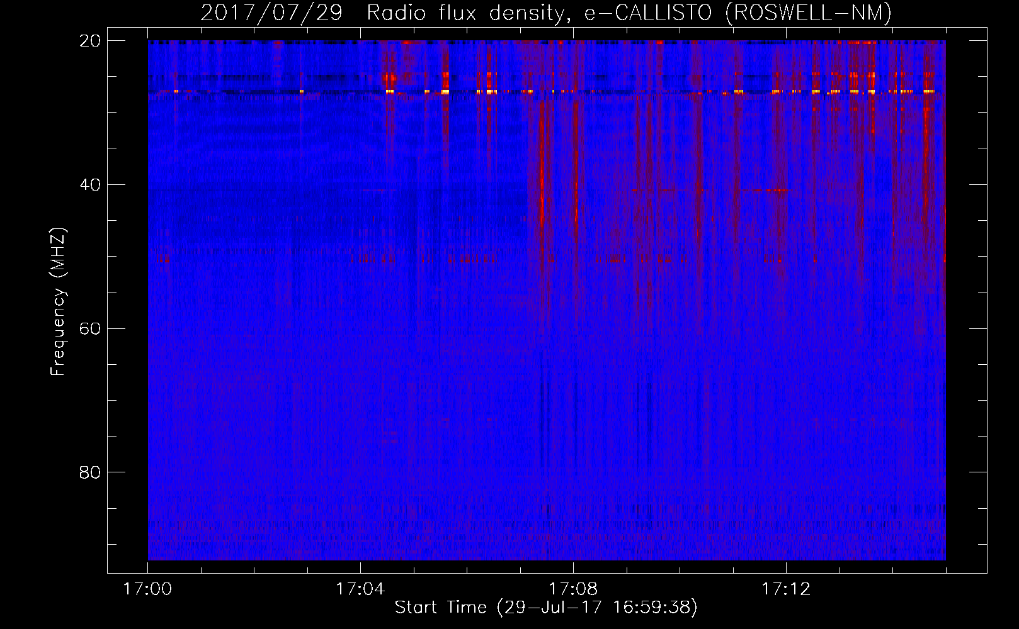Click the plot title text e-CALLISTO (ROSWELL-NM)

click(x=738, y=13)
